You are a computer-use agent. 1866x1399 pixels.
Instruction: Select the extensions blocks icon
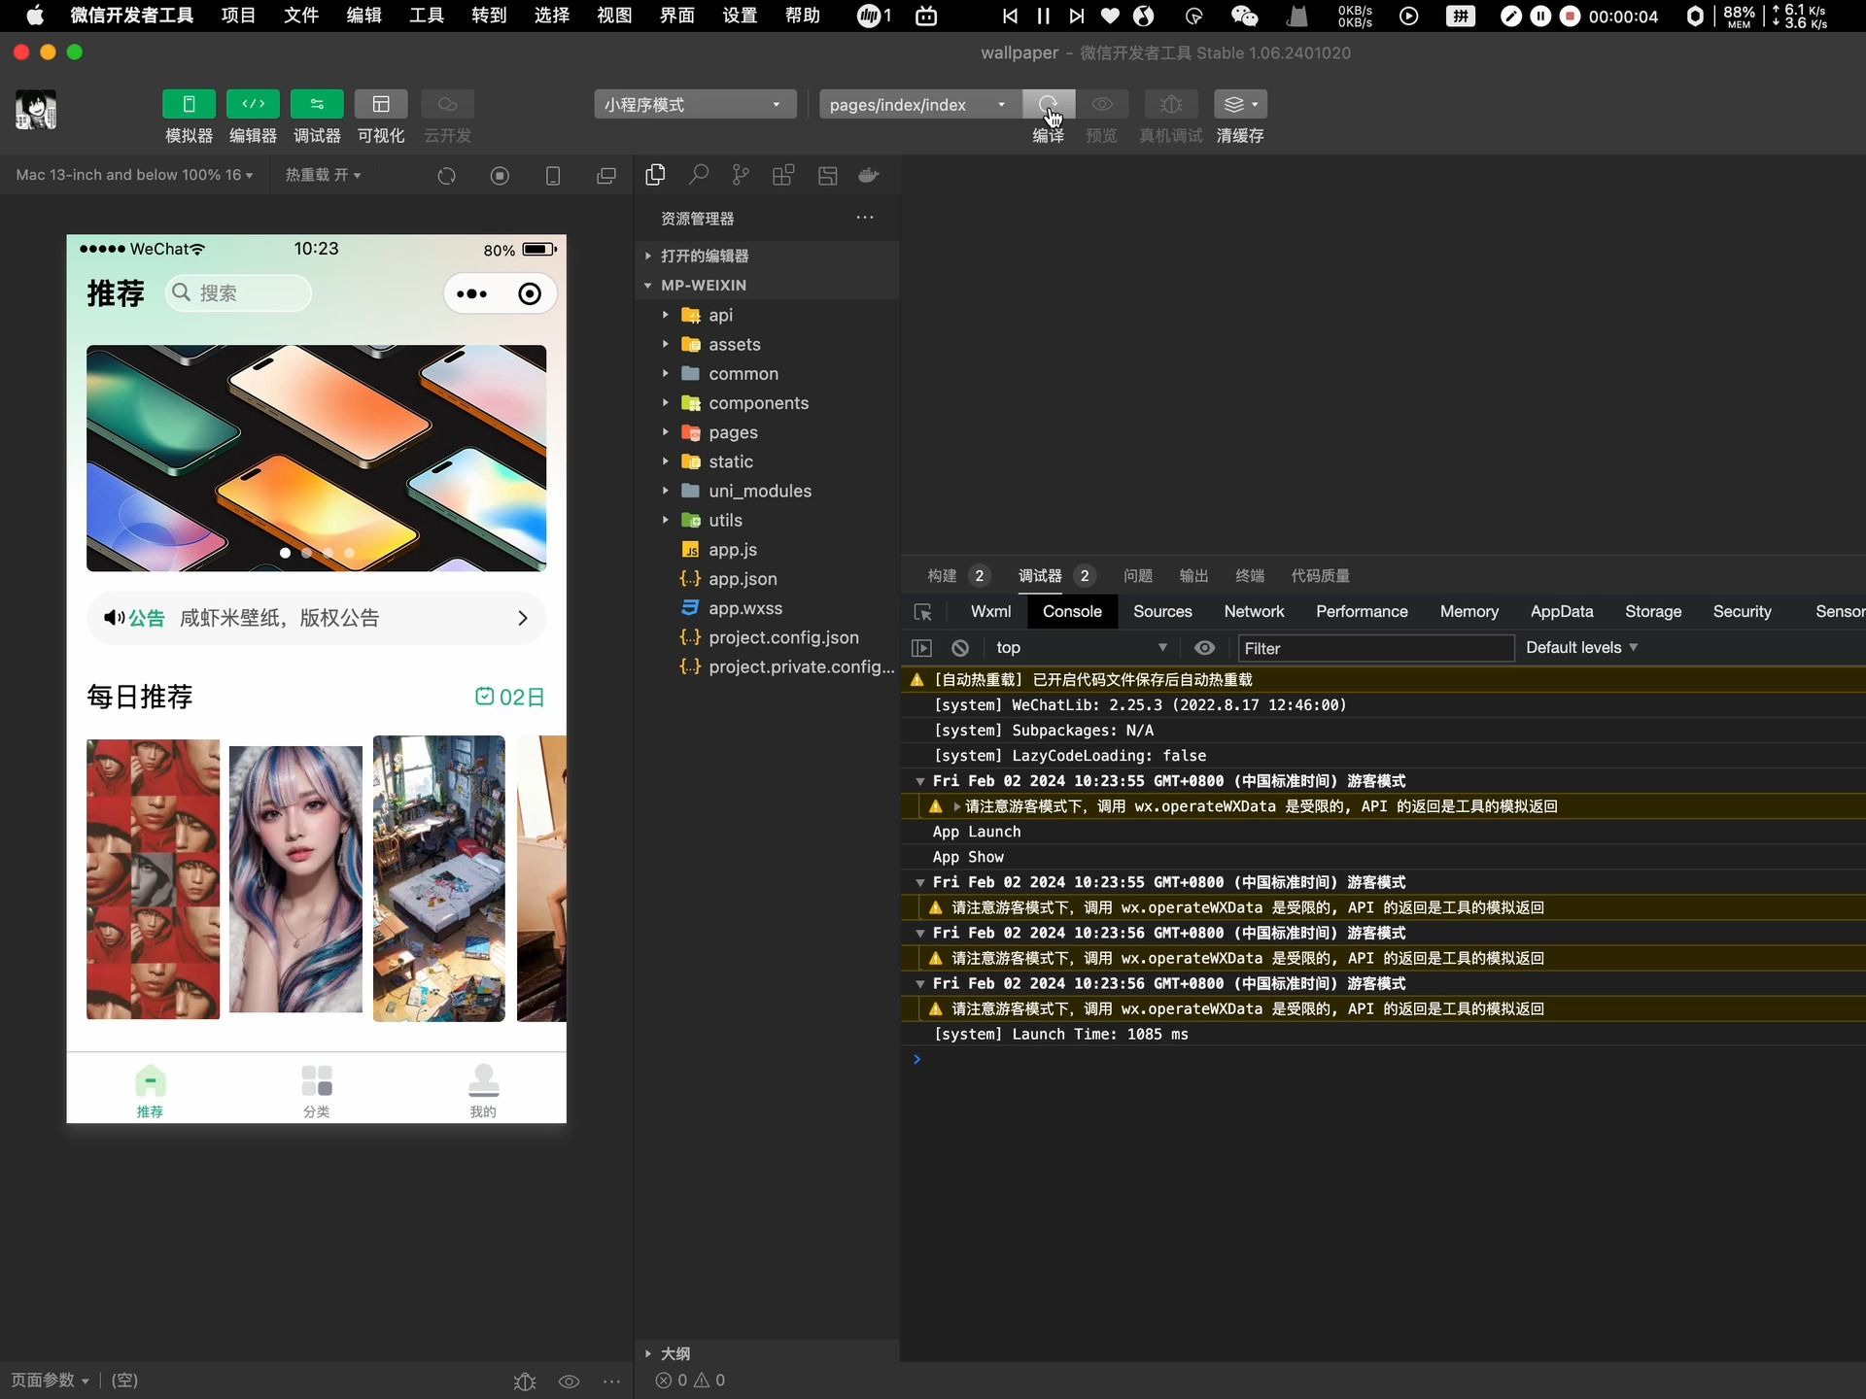point(783,175)
